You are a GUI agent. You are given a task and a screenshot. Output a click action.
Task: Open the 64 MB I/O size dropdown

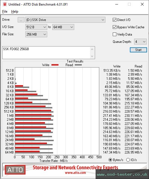(63, 27)
